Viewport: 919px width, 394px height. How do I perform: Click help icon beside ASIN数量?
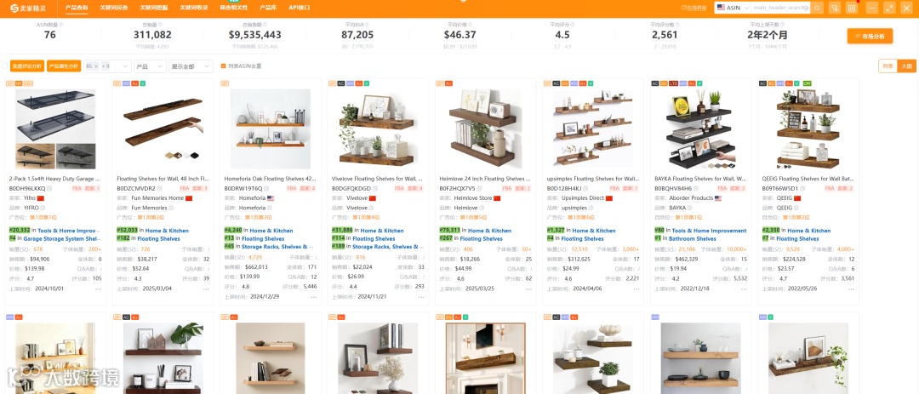point(61,26)
